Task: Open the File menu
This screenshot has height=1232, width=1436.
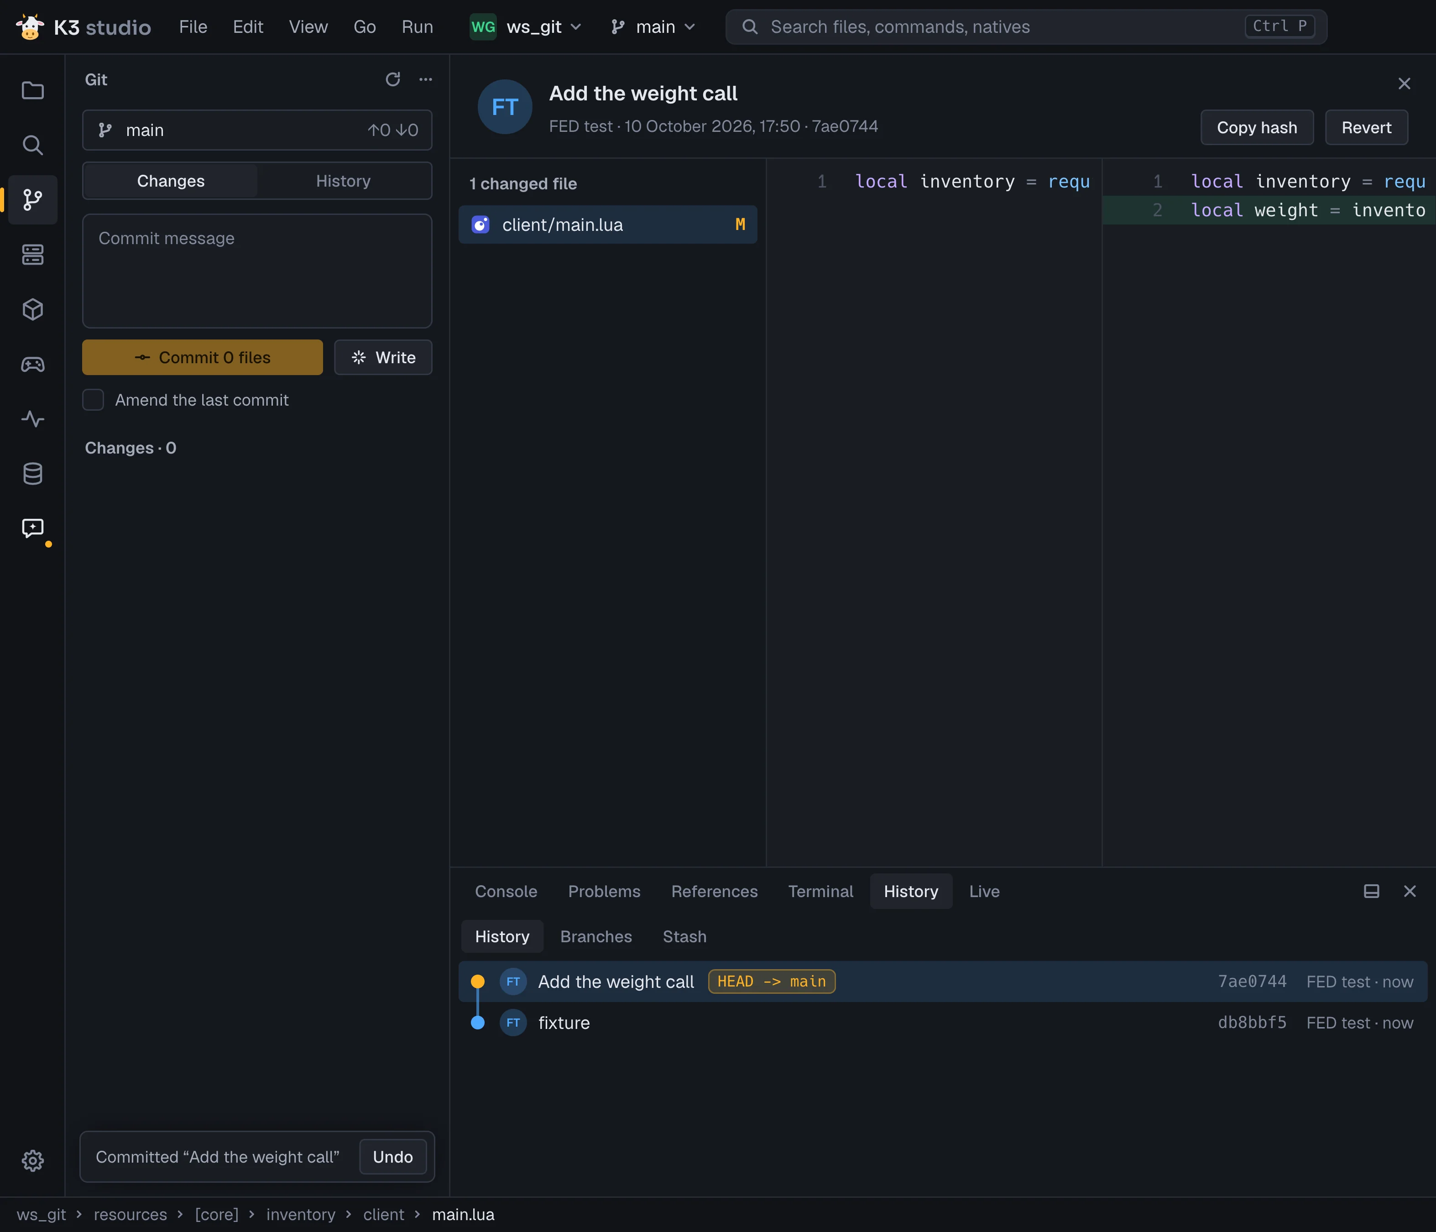Action: (x=193, y=27)
